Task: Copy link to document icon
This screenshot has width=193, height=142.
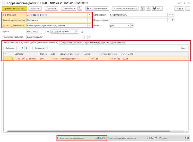Action: [x=179, y=3]
